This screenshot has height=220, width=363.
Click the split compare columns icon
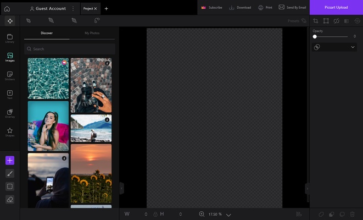(x=347, y=21)
